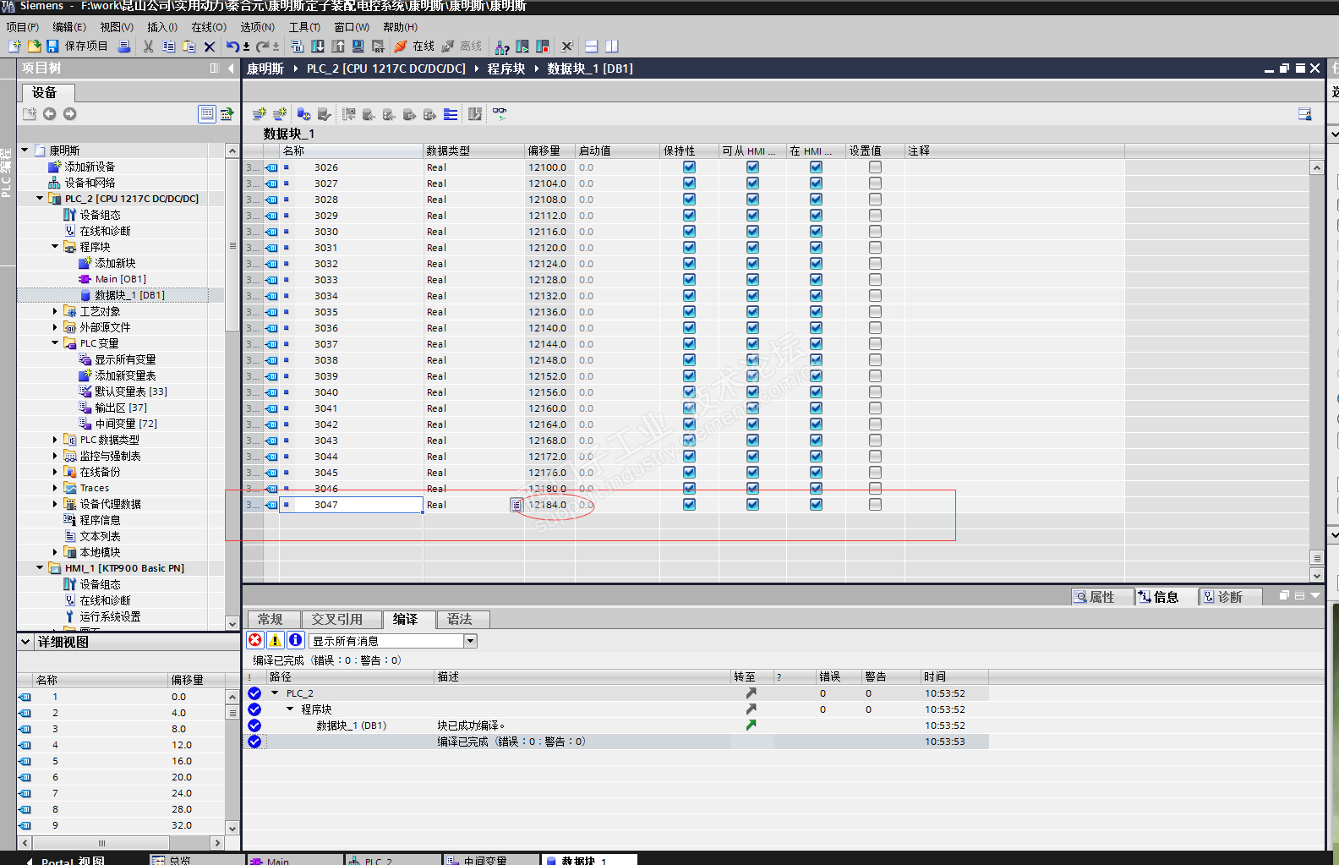This screenshot has height=865, width=1339.
Task: Toggle retain checkbox for row 3047
Action: pyautogui.click(x=689, y=505)
